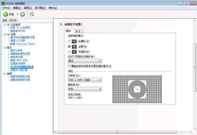The height and width of the screenshot is (135, 197).
Task: Click the 选择一项任务 panel header text
Action: (x=11, y=20)
